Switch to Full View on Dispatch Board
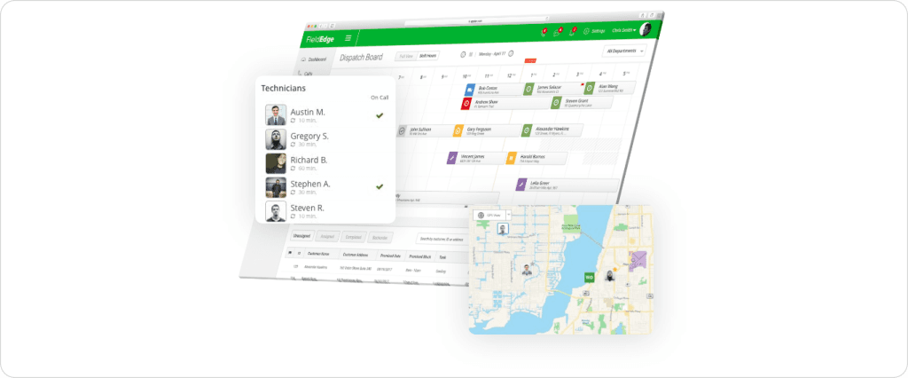The width and height of the screenshot is (908, 378). click(405, 56)
